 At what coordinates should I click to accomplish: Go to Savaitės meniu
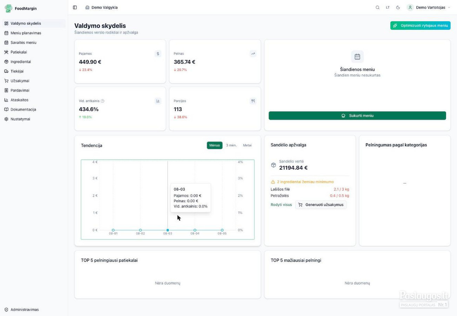(34, 42)
